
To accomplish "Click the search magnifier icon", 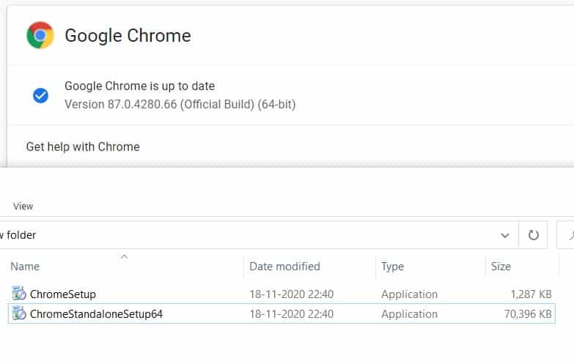I will click(571, 235).
